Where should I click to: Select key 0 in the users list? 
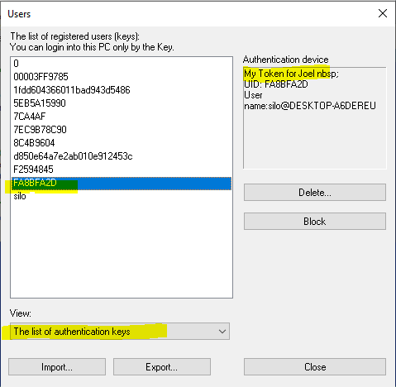(122, 64)
